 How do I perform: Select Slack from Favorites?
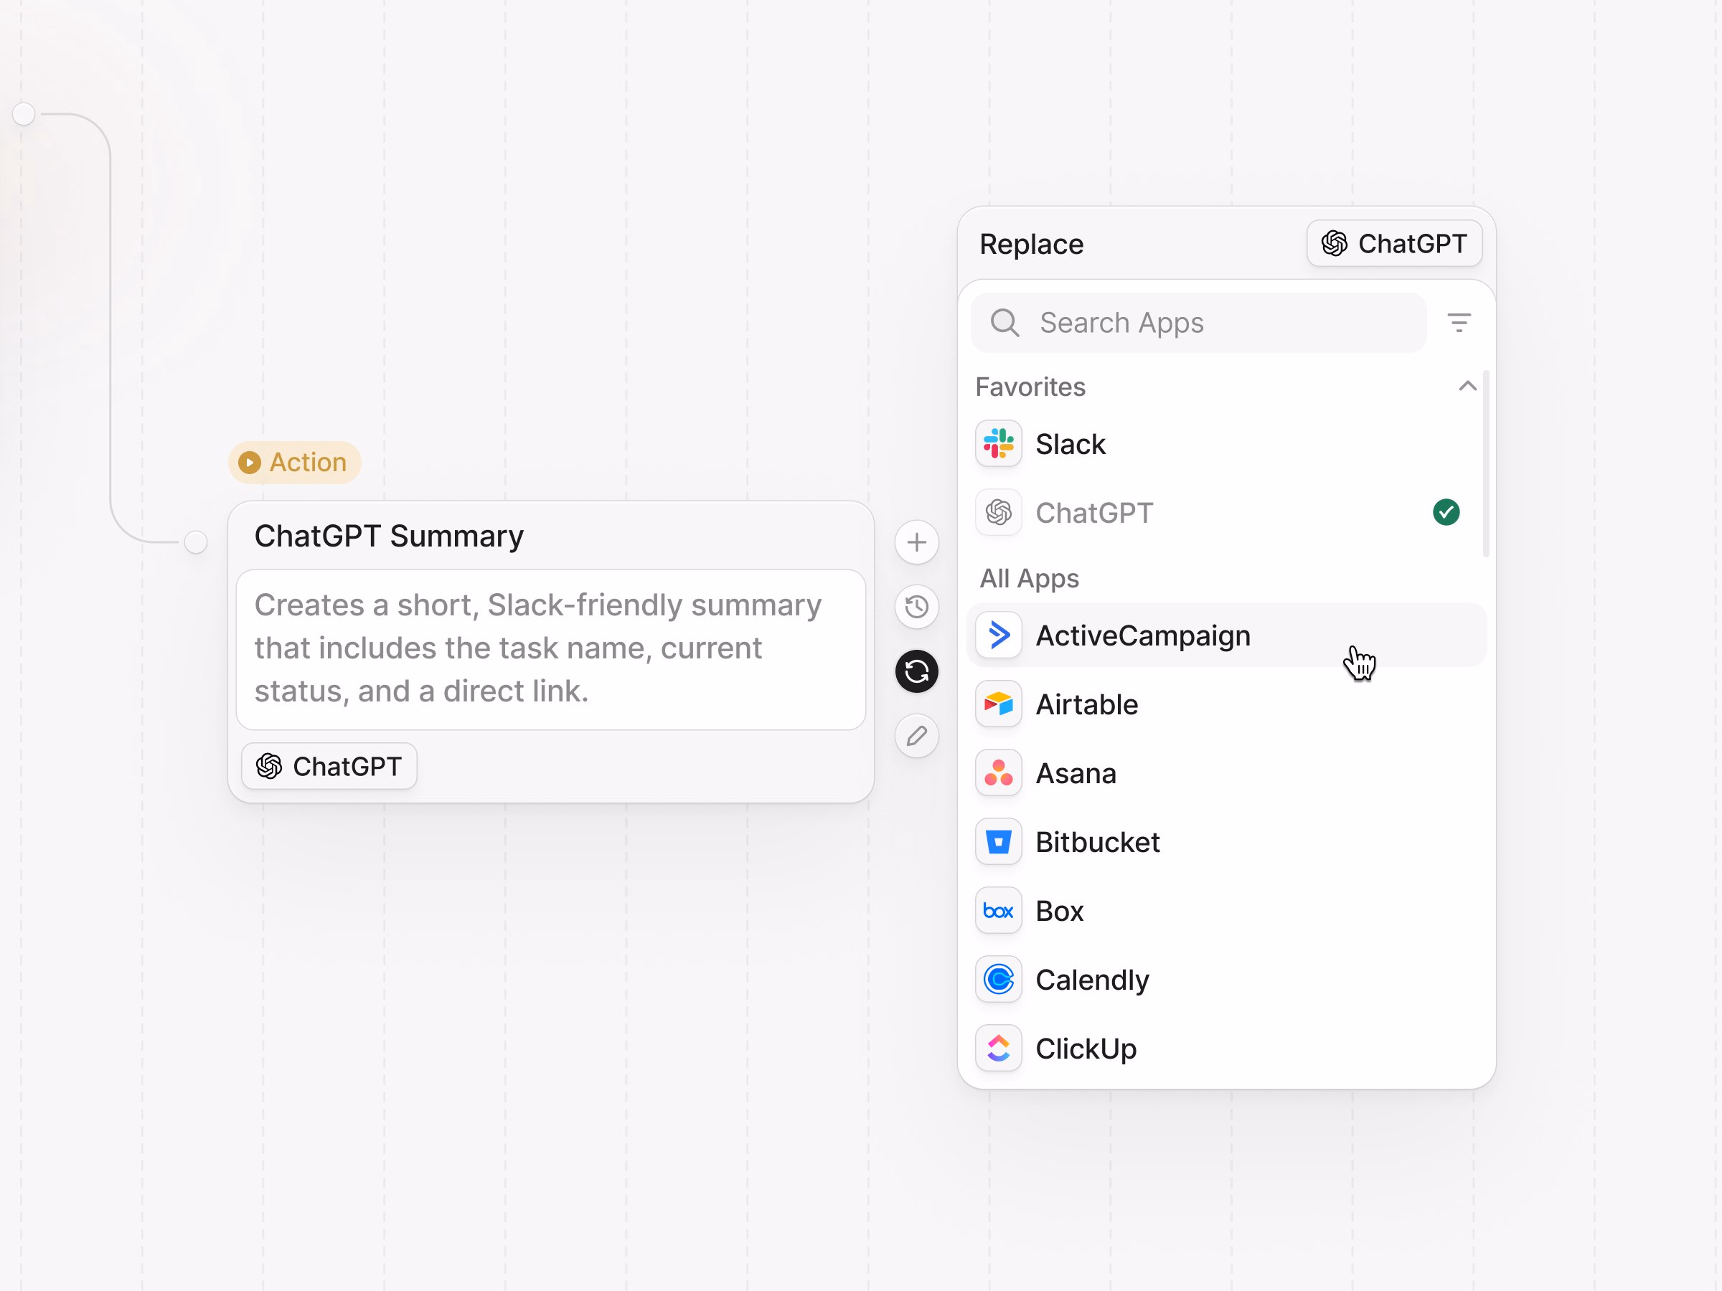click(x=1225, y=445)
